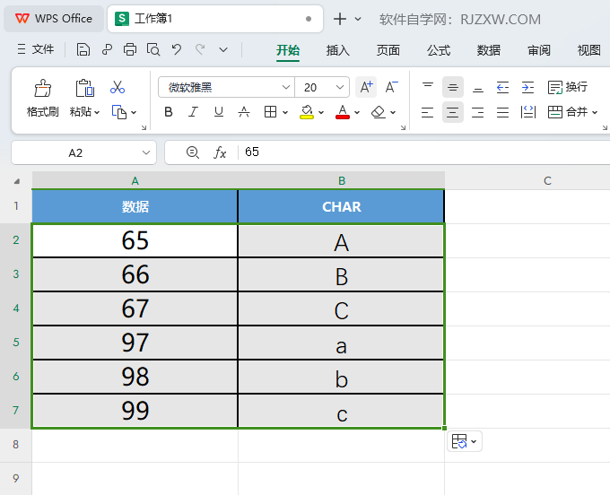Click the share link icon next to Save
This screenshot has height=495, width=610.
[107, 50]
